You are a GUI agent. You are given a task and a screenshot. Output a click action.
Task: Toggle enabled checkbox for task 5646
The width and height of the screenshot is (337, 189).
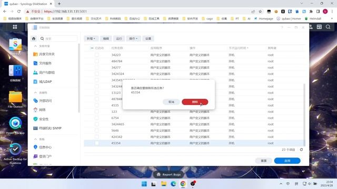pos(97,131)
